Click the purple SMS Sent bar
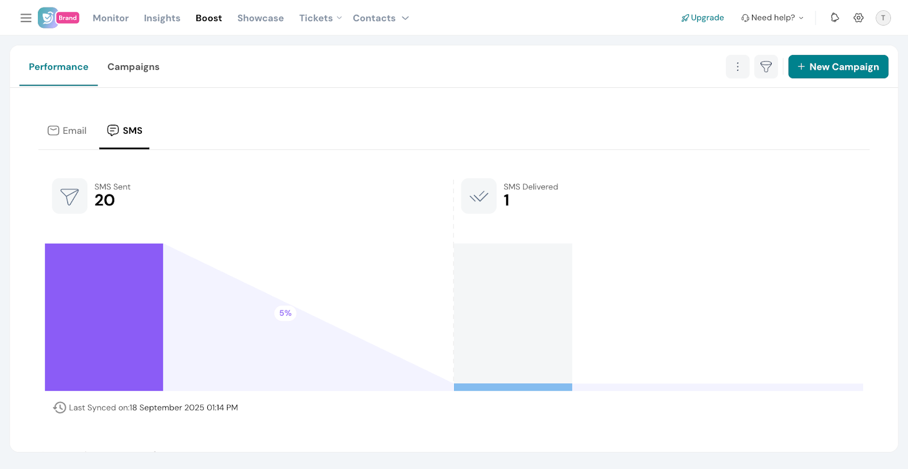 tap(104, 317)
